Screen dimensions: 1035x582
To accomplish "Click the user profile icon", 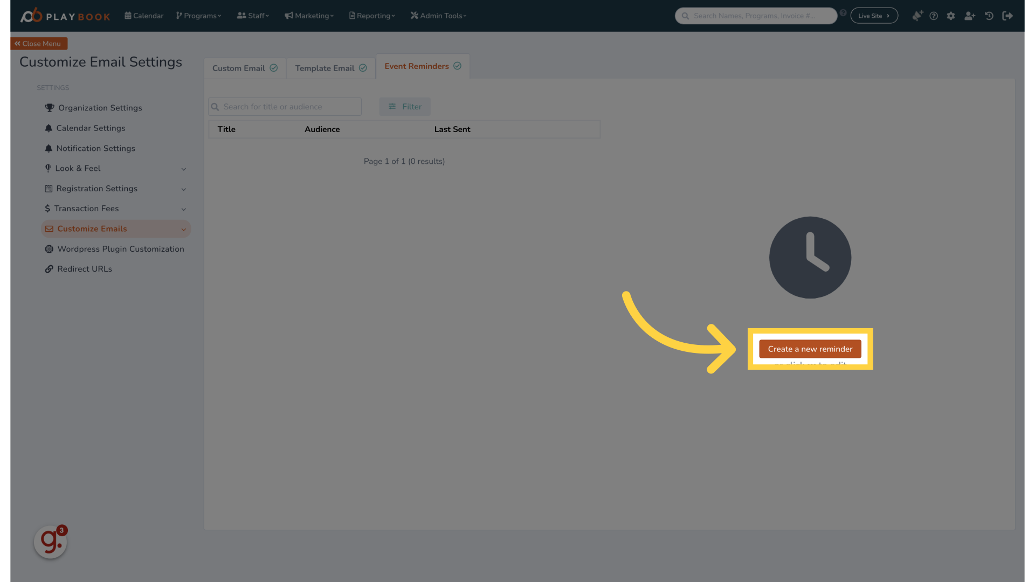I will click(970, 16).
